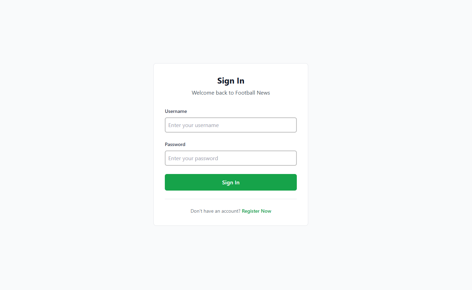Place cursor in the username text box
This screenshot has height=290, width=472.
tap(230, 125)
